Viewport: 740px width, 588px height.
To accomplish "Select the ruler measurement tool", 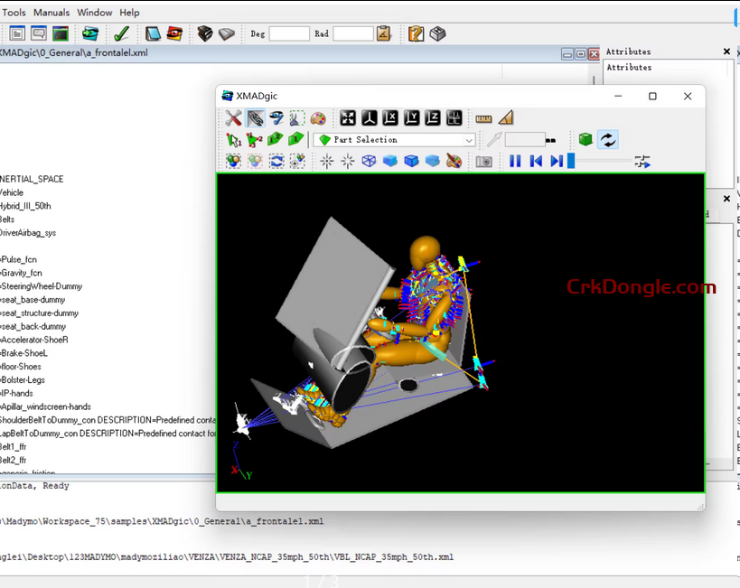I will tap(483, 118).
